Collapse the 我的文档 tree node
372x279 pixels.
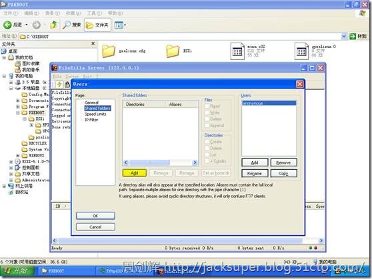click(4, 58)
